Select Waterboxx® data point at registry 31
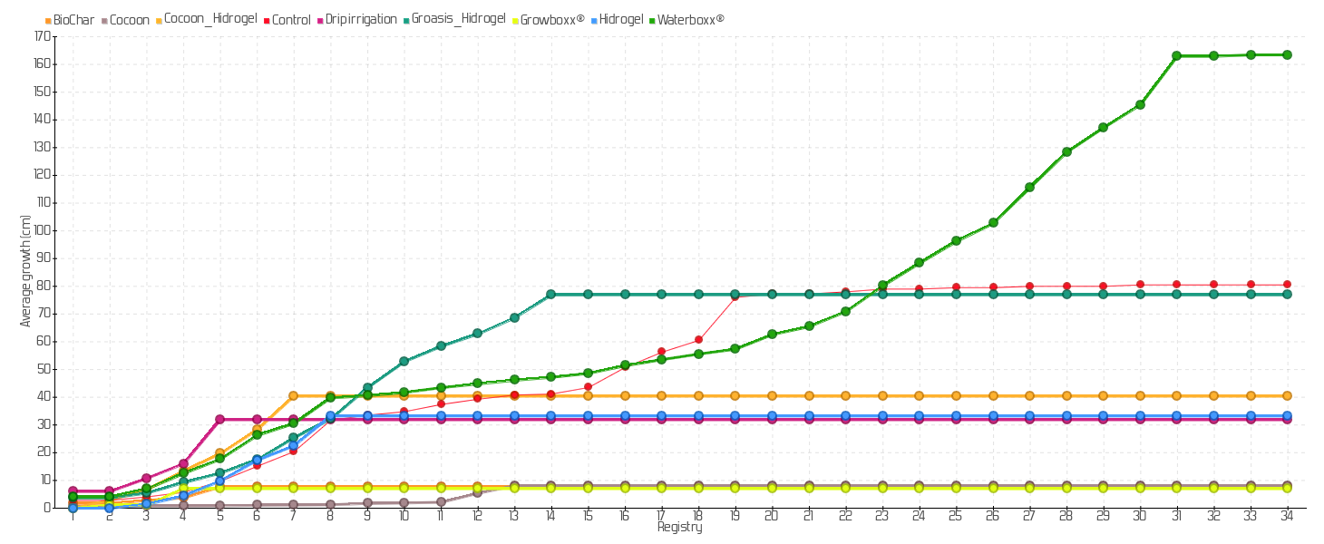The width and height of the screenshot is (1324, 544). (1176, 56)
